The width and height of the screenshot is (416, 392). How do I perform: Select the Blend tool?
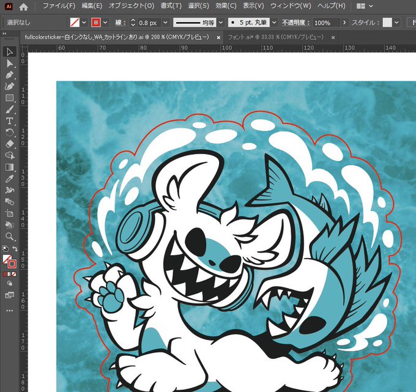point(10,202)
